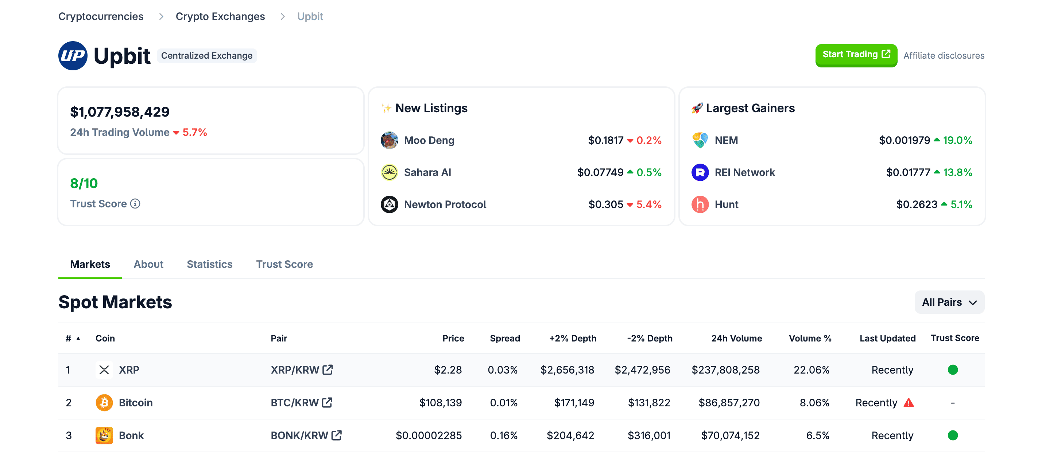Click the Sahara AI listing name

pos(427,172)
